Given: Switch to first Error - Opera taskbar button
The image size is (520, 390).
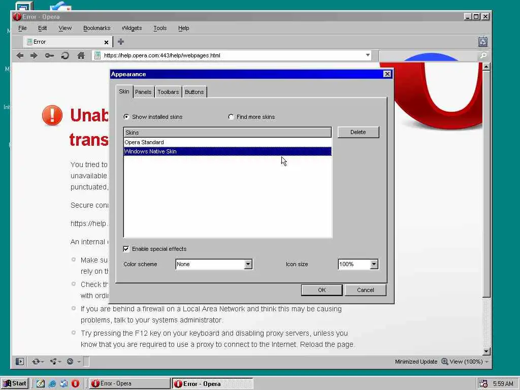Looking at the screenshot, I should click(129, 383).
